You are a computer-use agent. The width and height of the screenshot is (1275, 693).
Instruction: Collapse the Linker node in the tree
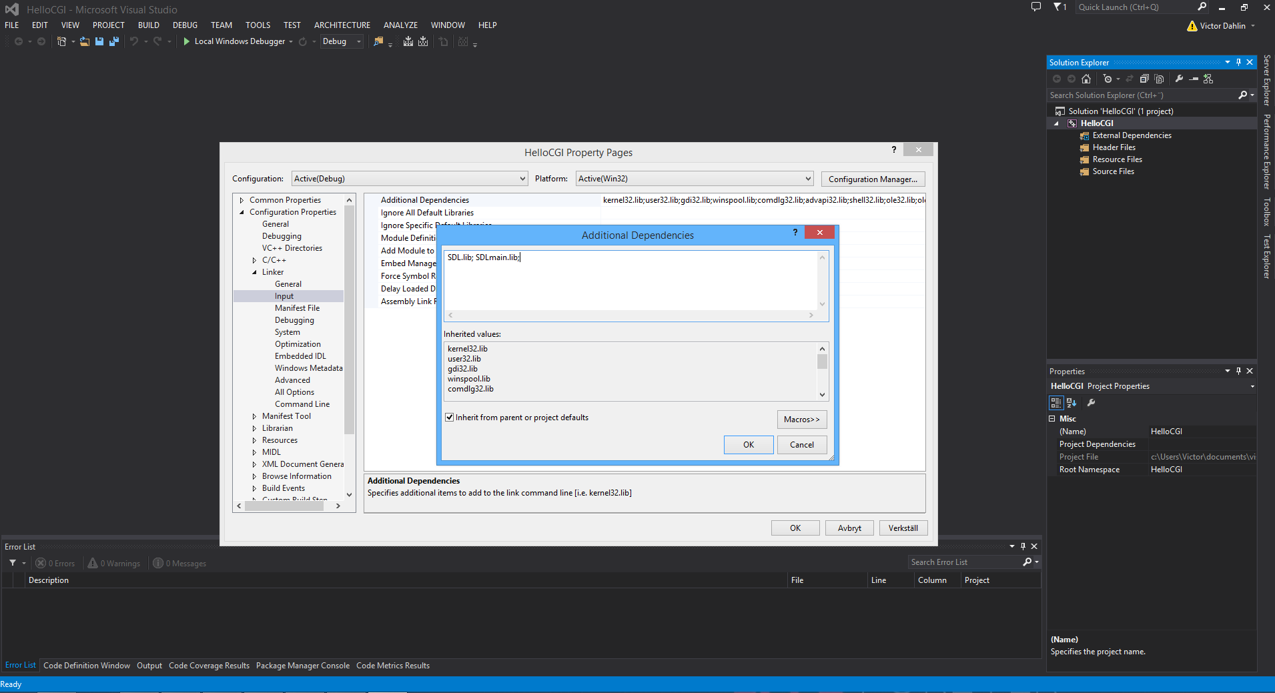(254, 272)
